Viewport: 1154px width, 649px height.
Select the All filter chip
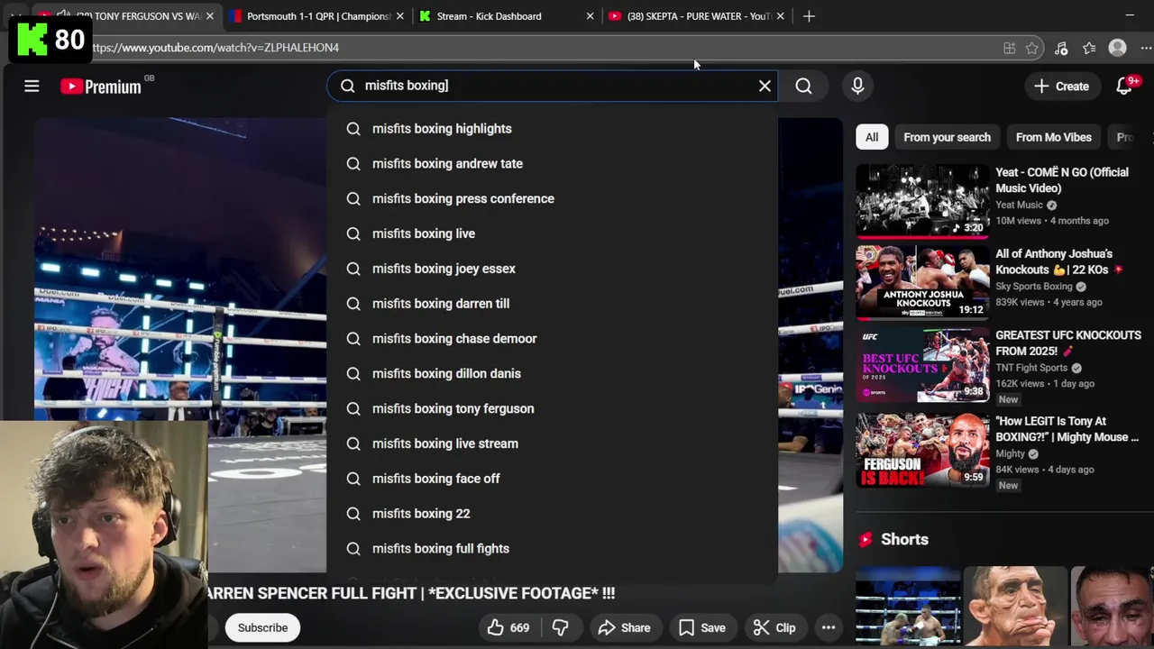tap(872, 137)
